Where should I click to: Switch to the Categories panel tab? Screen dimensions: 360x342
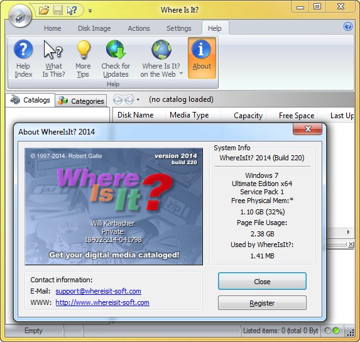(81, 101)
